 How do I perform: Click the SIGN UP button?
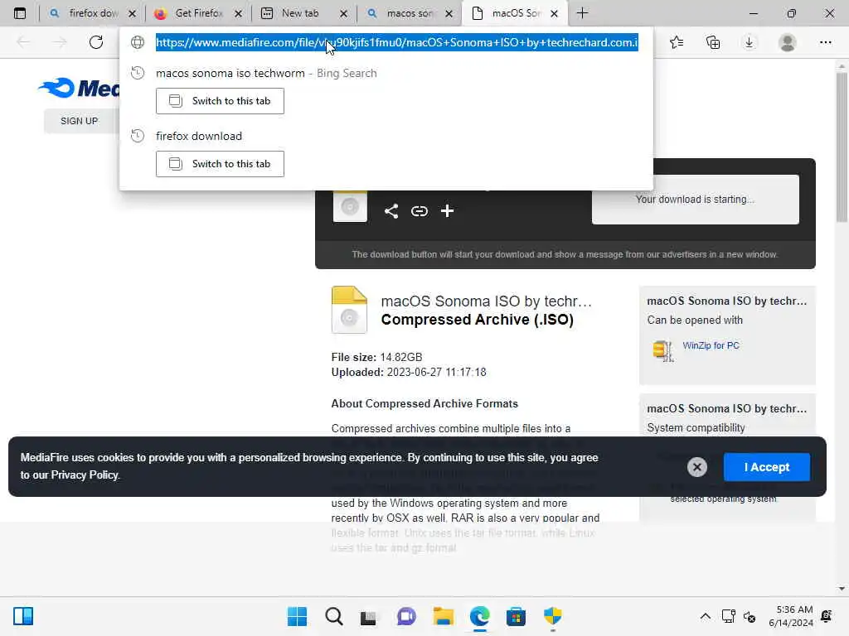click(79, 121)
